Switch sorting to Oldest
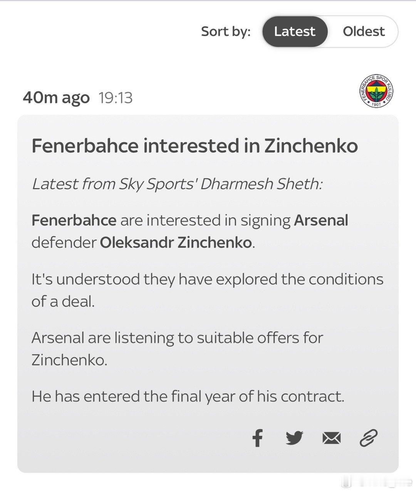 [x=364, y=32]
